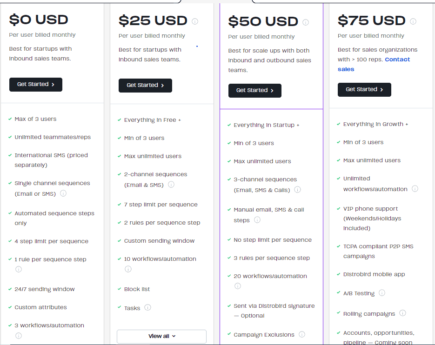Open the tooltip icon next to $50 USD
Screen dimensions: 435x345
[x=306, y=22]
